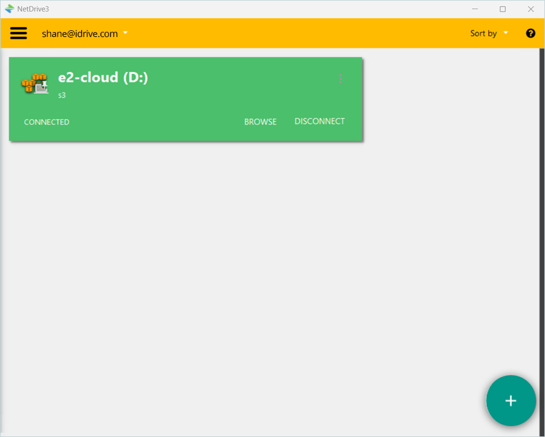The height and width of the screenshot is (437, 545).
Task: Click the add drive plus button
Action: 510,401
